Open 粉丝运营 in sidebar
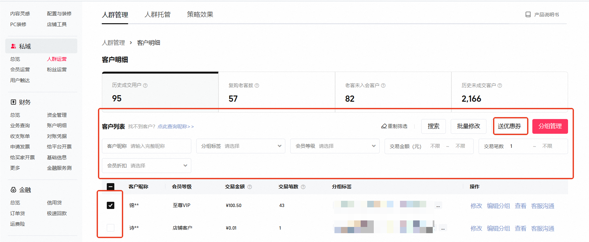Viewport: 589px width, 242px height. point(57,69)
